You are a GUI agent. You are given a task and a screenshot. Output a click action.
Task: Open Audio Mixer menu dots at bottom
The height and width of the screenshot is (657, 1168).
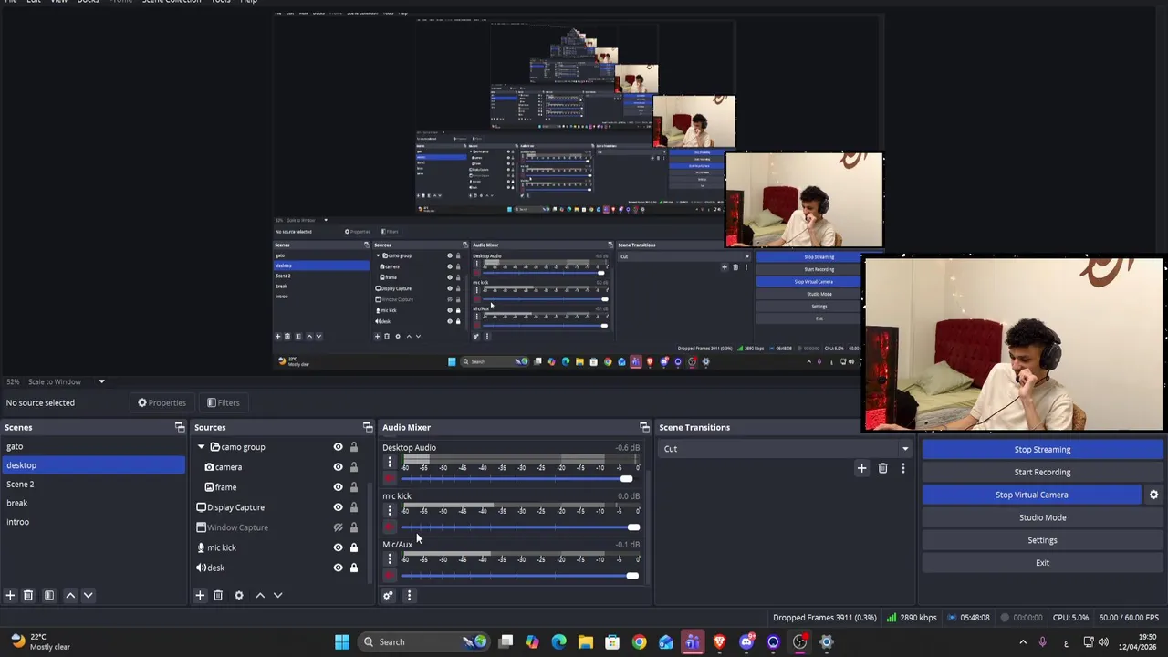(x=409, y=595)
